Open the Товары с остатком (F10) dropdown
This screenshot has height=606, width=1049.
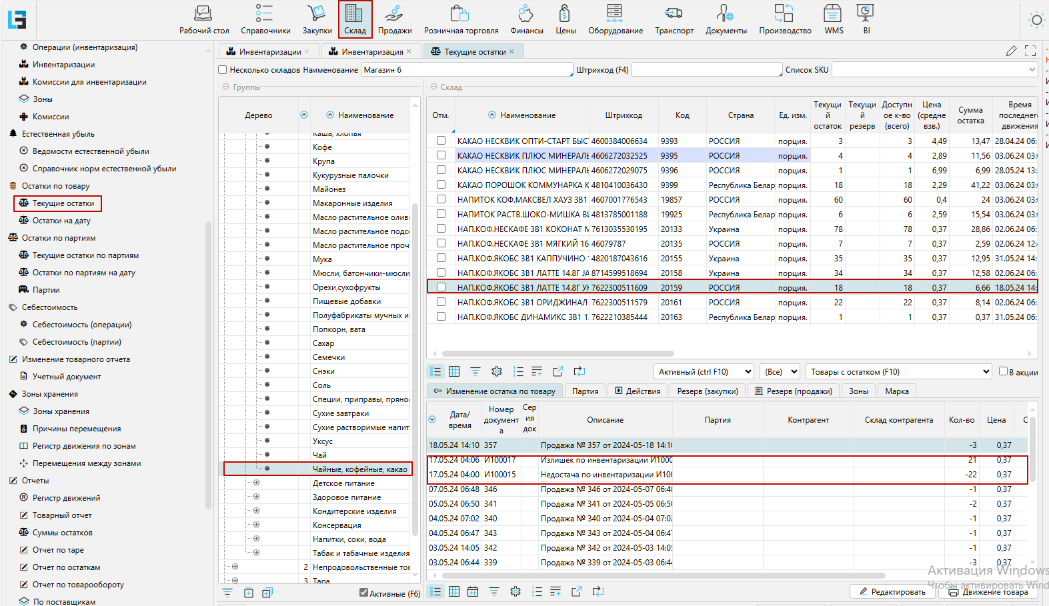(x=899, y=372)
